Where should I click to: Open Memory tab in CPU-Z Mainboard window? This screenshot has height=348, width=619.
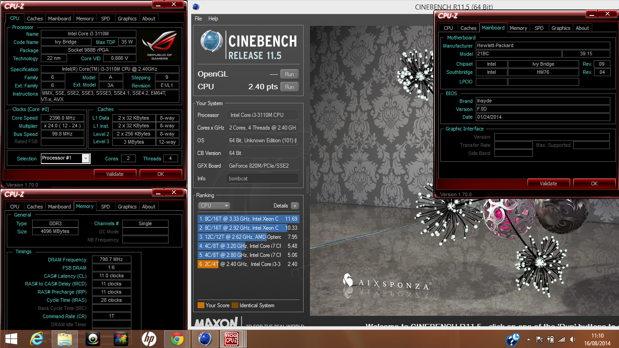coord(518,28)
